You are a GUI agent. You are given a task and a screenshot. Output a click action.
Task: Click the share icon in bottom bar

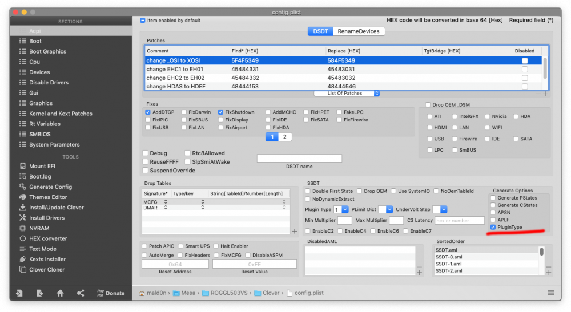pos(81,293)
